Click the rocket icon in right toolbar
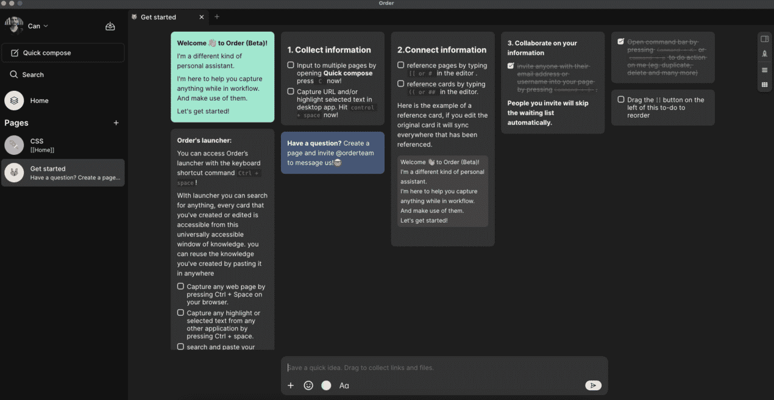Screen dimensions: 774x400 click(764, 54)
